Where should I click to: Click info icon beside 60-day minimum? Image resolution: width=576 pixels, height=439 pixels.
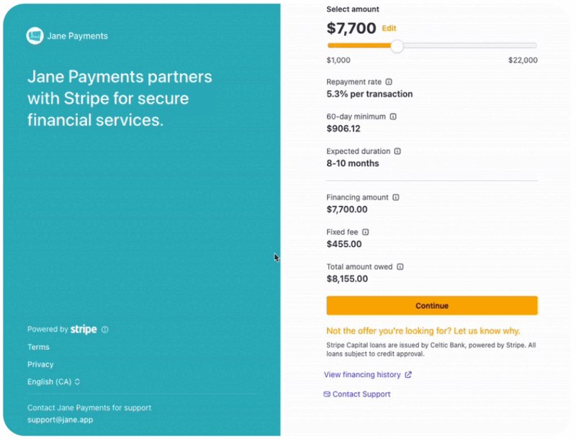(x=393, y=117)
